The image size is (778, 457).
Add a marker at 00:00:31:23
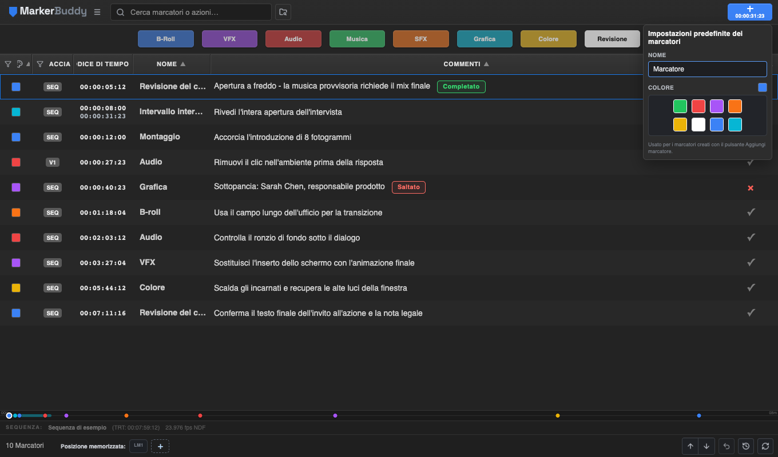pos(749,12)
